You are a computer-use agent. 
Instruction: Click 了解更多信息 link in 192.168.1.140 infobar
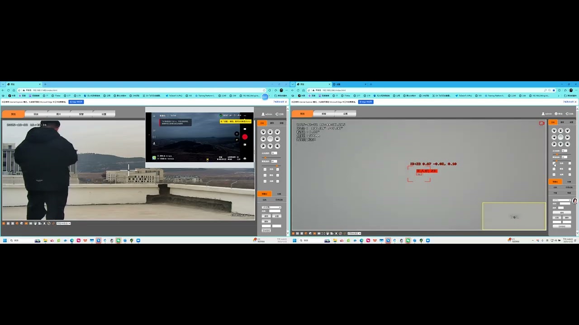(278, 102)
